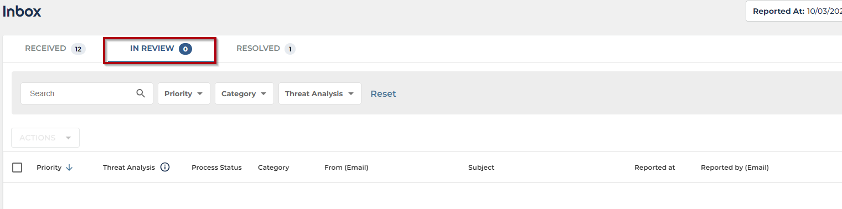Open the Category filter dropdown
The image size is (842, 209).
coord(244,93)
